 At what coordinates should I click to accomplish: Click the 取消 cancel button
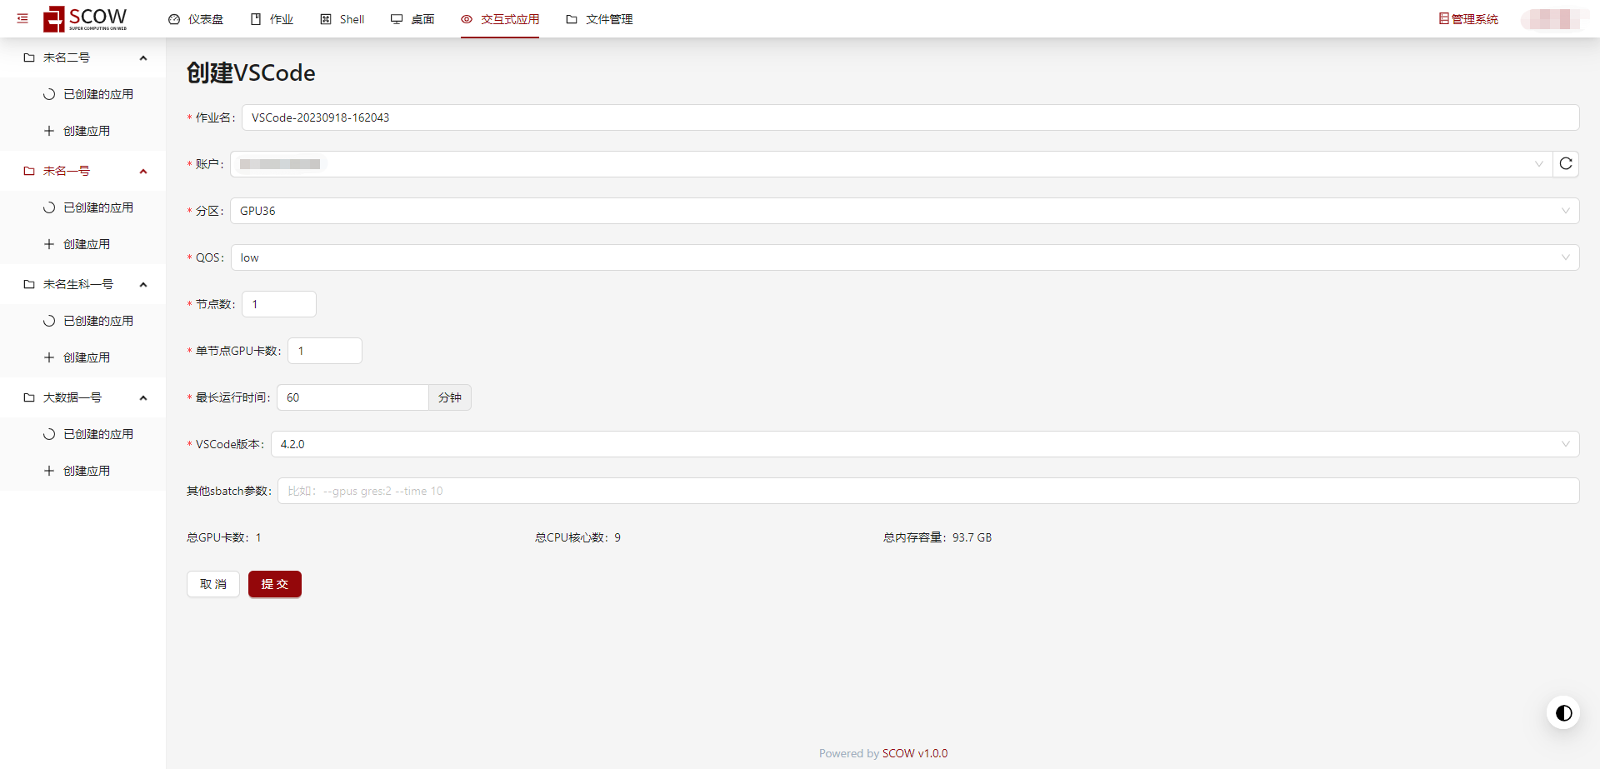pos(213,584)
